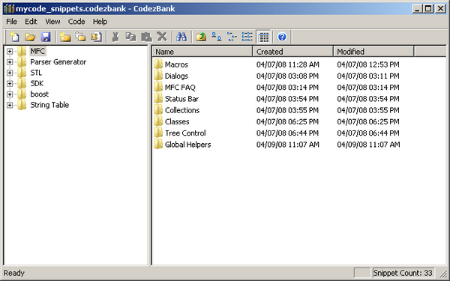Switch to Small Icons view

[232, 37]
